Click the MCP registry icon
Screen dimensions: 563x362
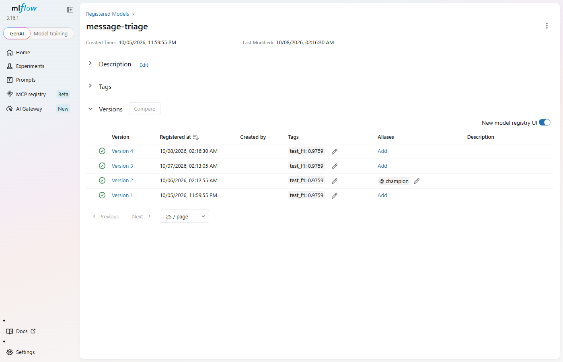[10, 94]
